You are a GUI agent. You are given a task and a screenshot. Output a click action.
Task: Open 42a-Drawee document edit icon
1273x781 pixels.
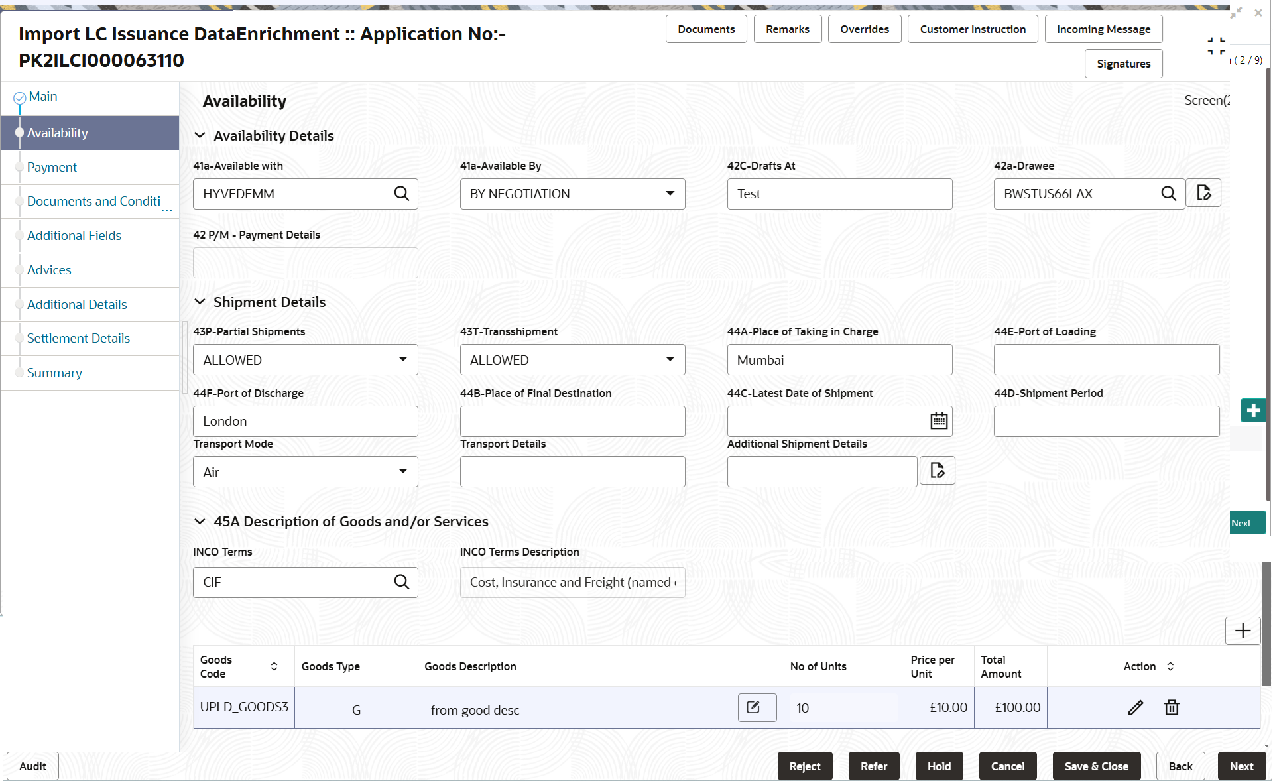click(1203, 193)
